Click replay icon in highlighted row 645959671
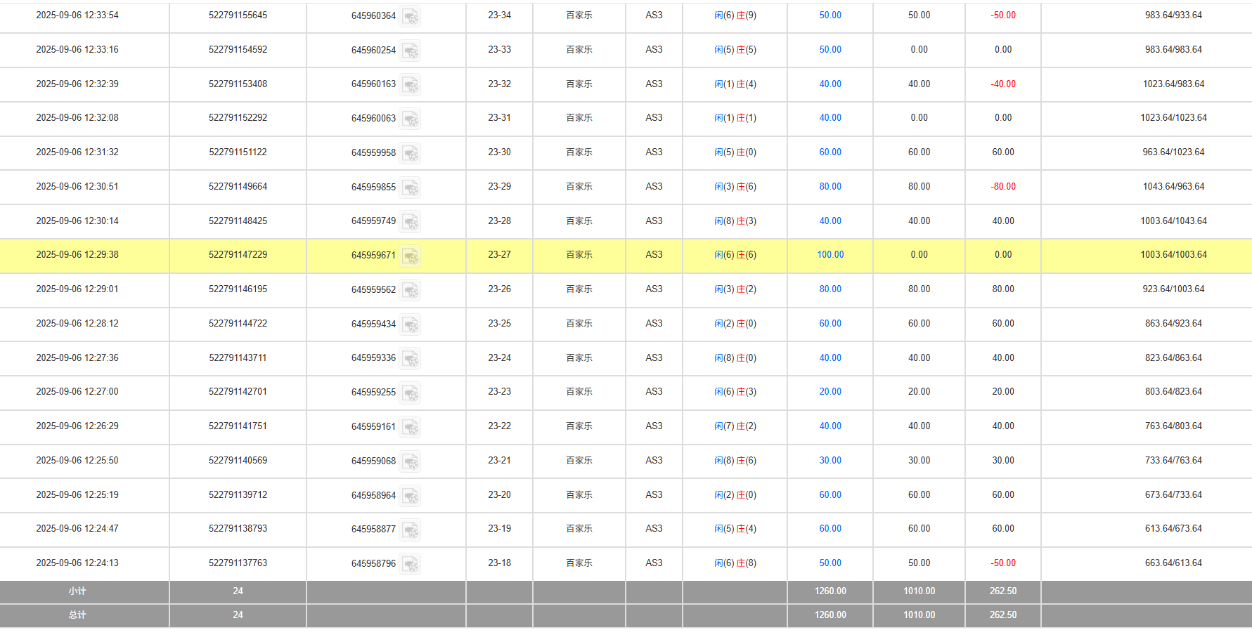The image size is (1252, 637). 410,256
